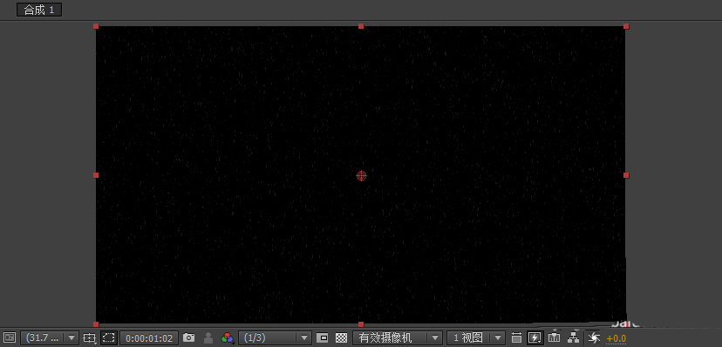The width and height of the screenshot is (722, 347).
Task: Open the composition flowchart icon
Action: (573, 337)
